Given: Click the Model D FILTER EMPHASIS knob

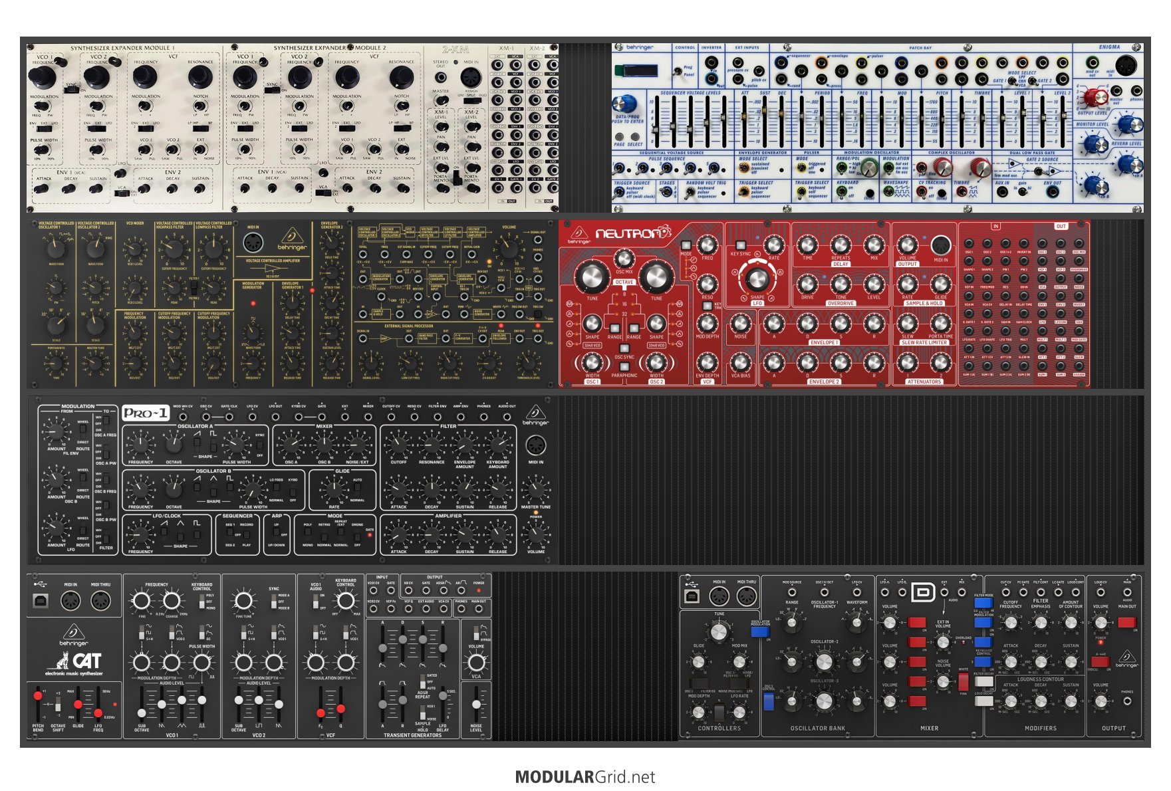Looking at the screenshot, I should click(1041, 623).
